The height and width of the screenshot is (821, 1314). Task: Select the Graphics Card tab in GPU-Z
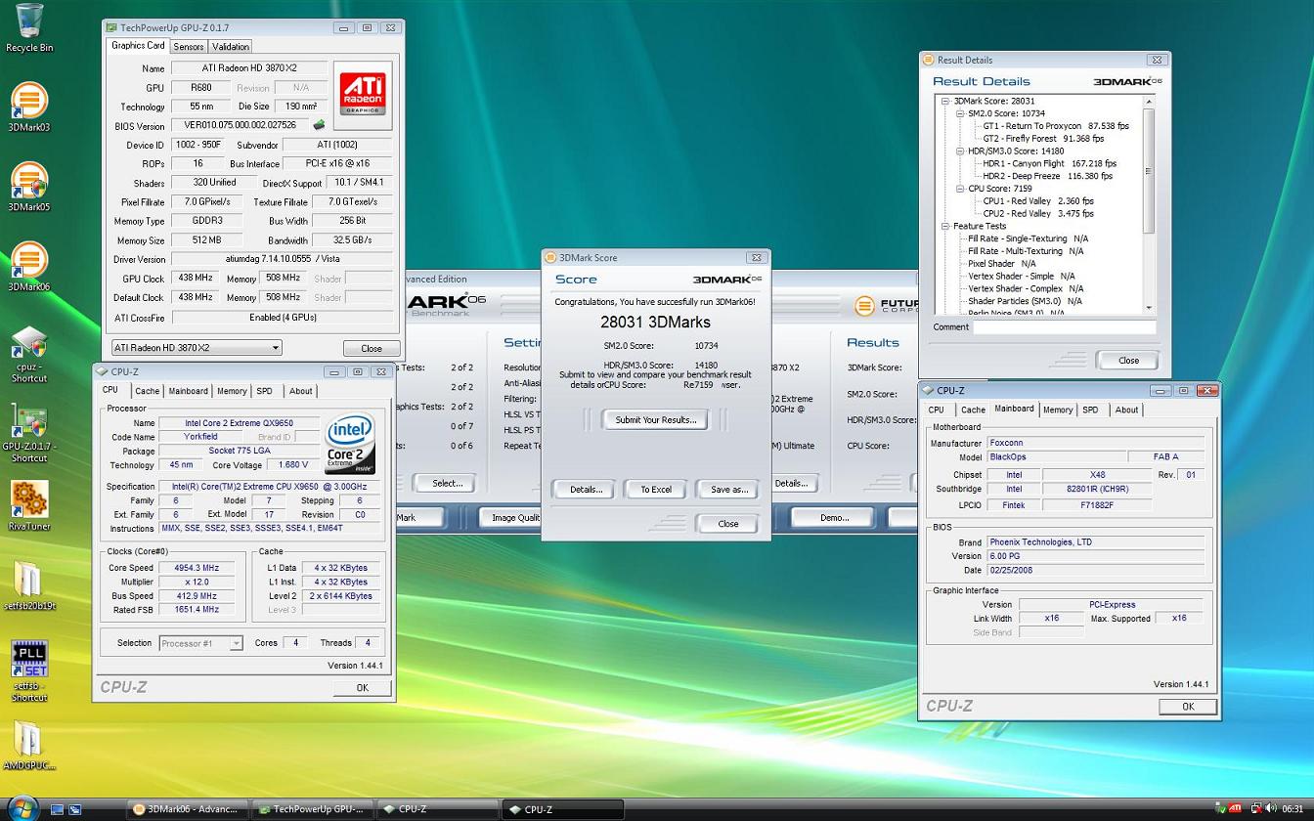click(138, 45)
